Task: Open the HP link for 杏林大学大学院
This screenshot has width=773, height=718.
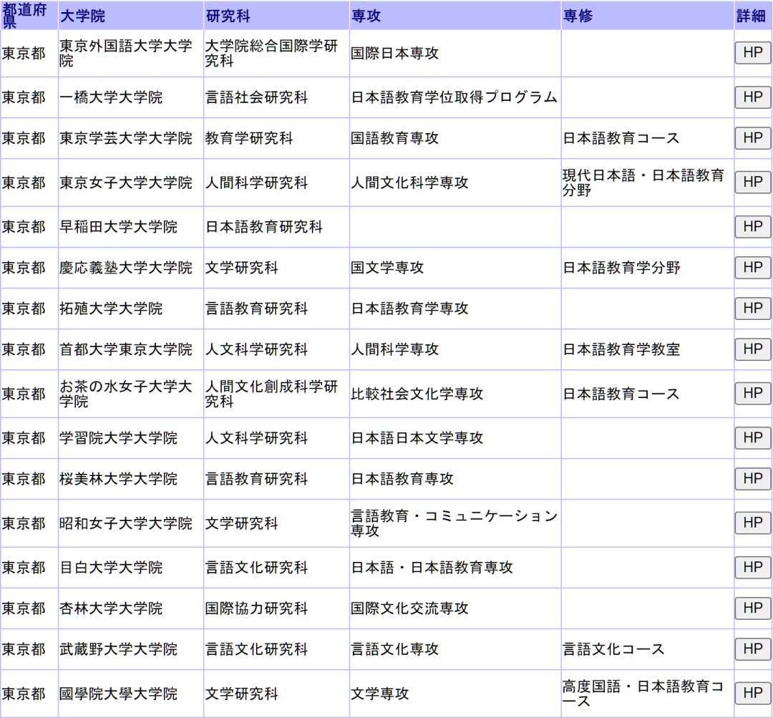Action: pos(752,608)
